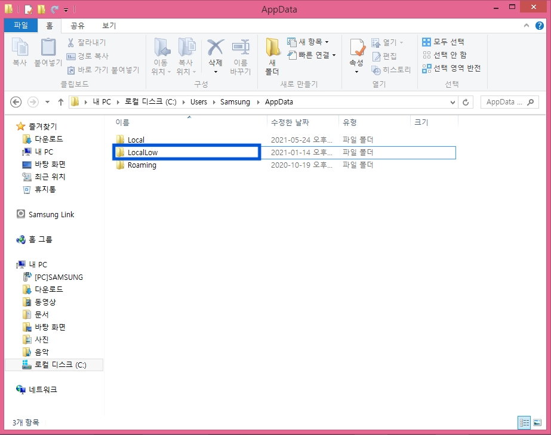Go up one folder level

[x=61, y=102]
